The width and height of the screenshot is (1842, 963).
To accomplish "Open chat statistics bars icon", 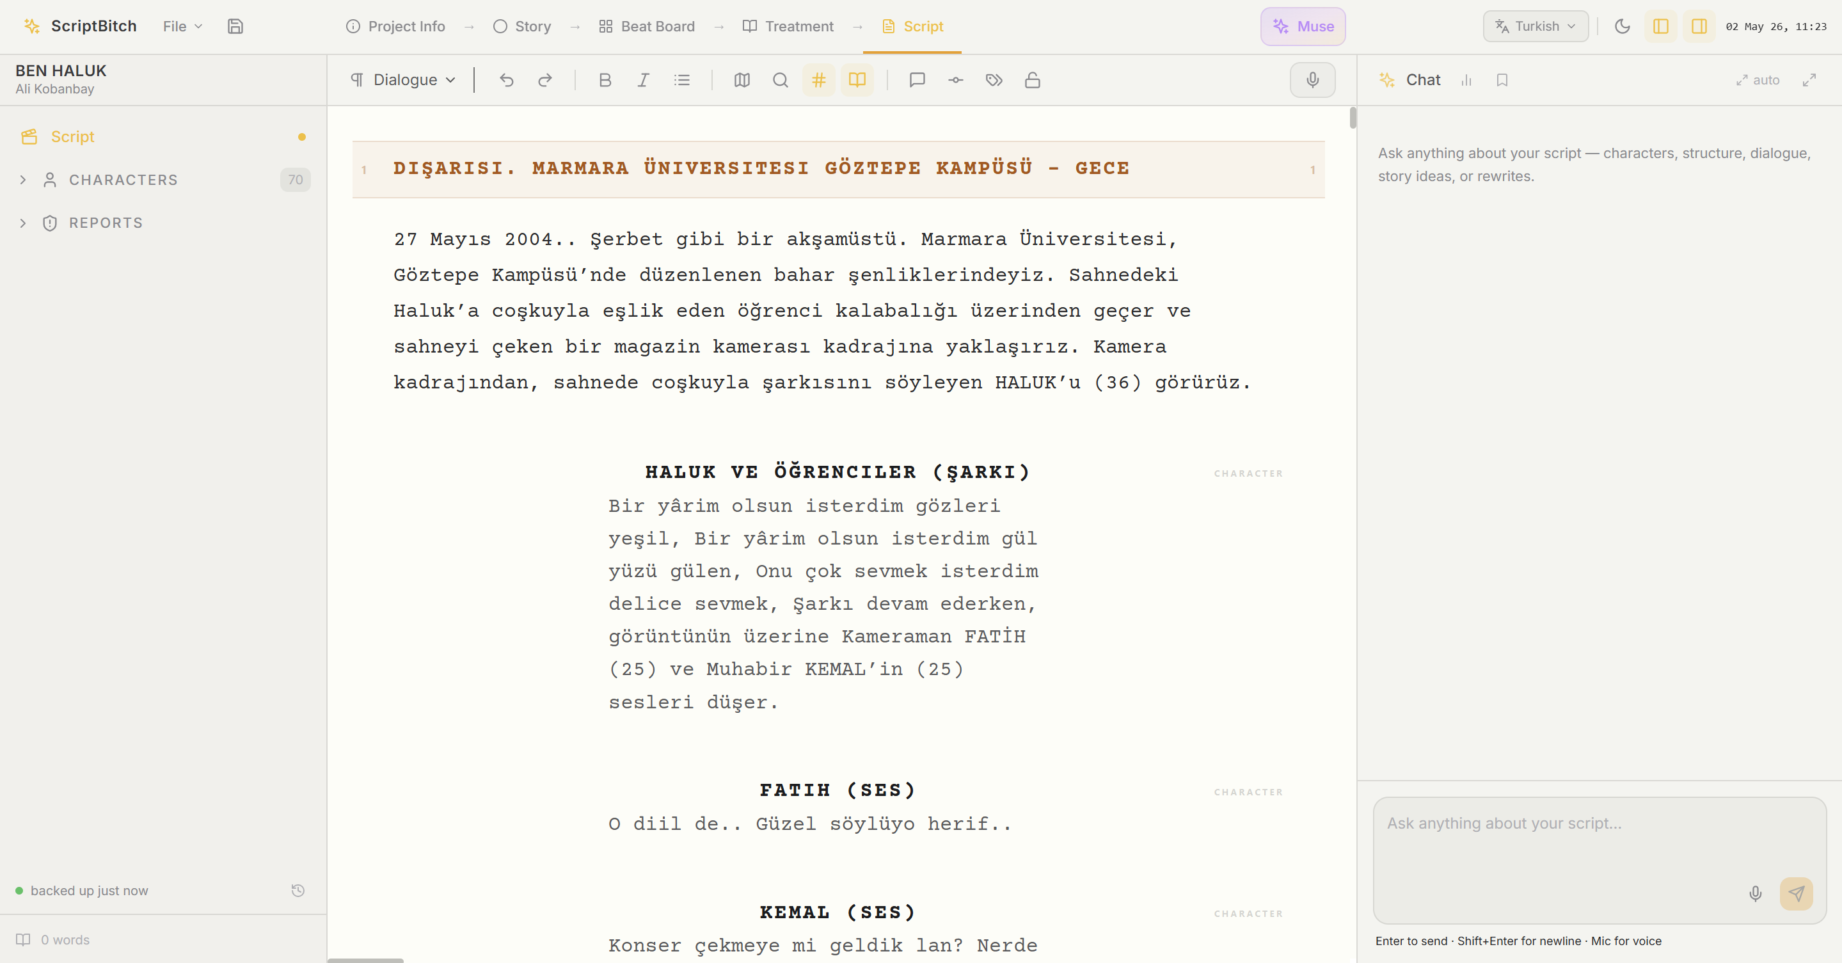I will pos(1466,80).
